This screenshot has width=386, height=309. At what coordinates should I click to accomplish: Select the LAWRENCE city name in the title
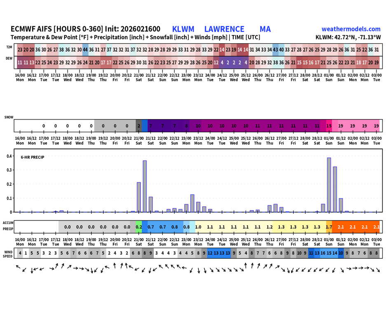tap(224, 29)
